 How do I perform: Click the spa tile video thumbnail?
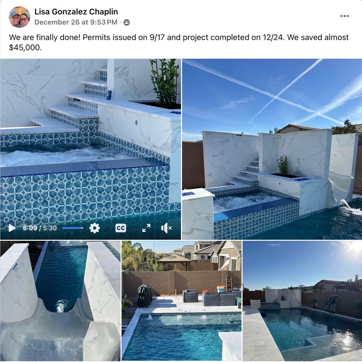[x=90, y=139]
